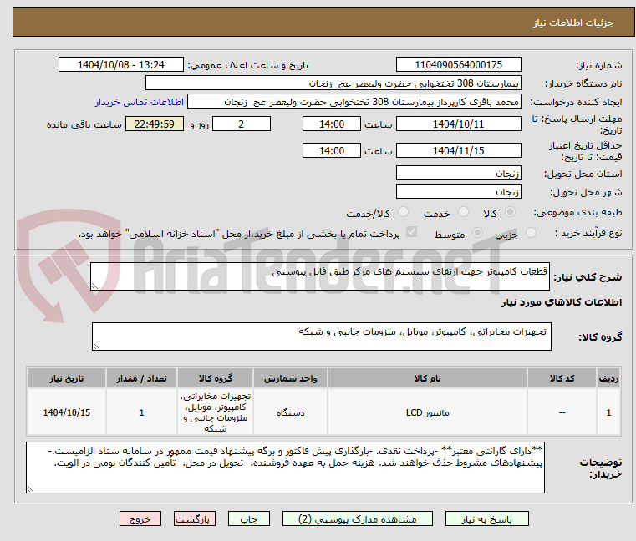Click the 'مانیتور LCD' item cell
This screenshot has width=636, height=541.
click(x=428, y=412)
